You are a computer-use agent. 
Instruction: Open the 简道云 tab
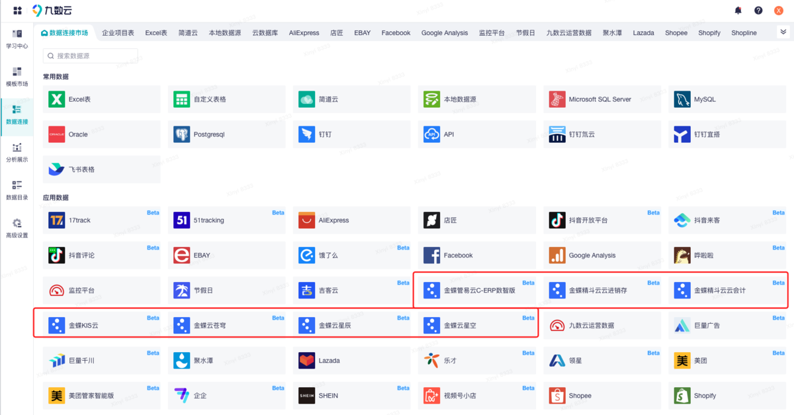click(x=188, y=32)
